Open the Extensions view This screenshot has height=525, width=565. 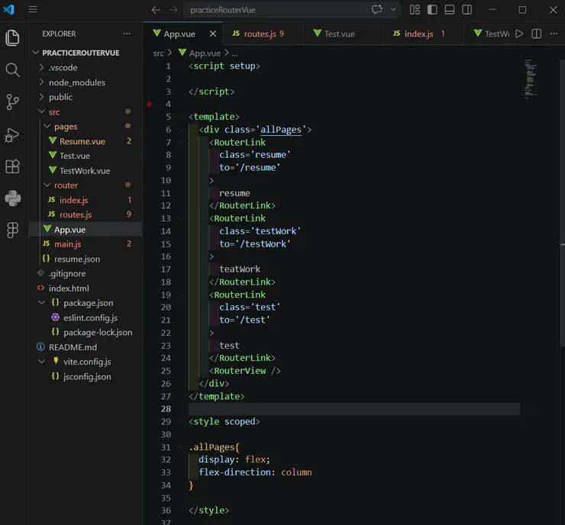[13, 166]
